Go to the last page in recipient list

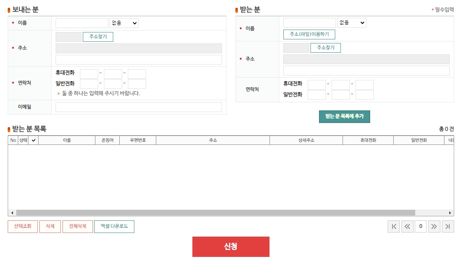[x=448, y=226]
